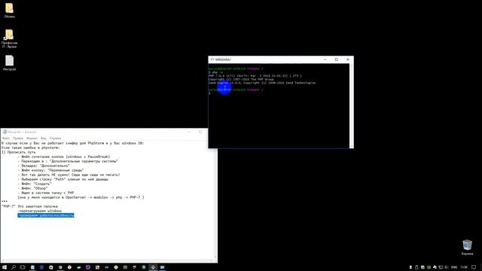This screenshot has width=482, height=271.
Task: Open taskbar search magnifier
Action: [14, 267]
